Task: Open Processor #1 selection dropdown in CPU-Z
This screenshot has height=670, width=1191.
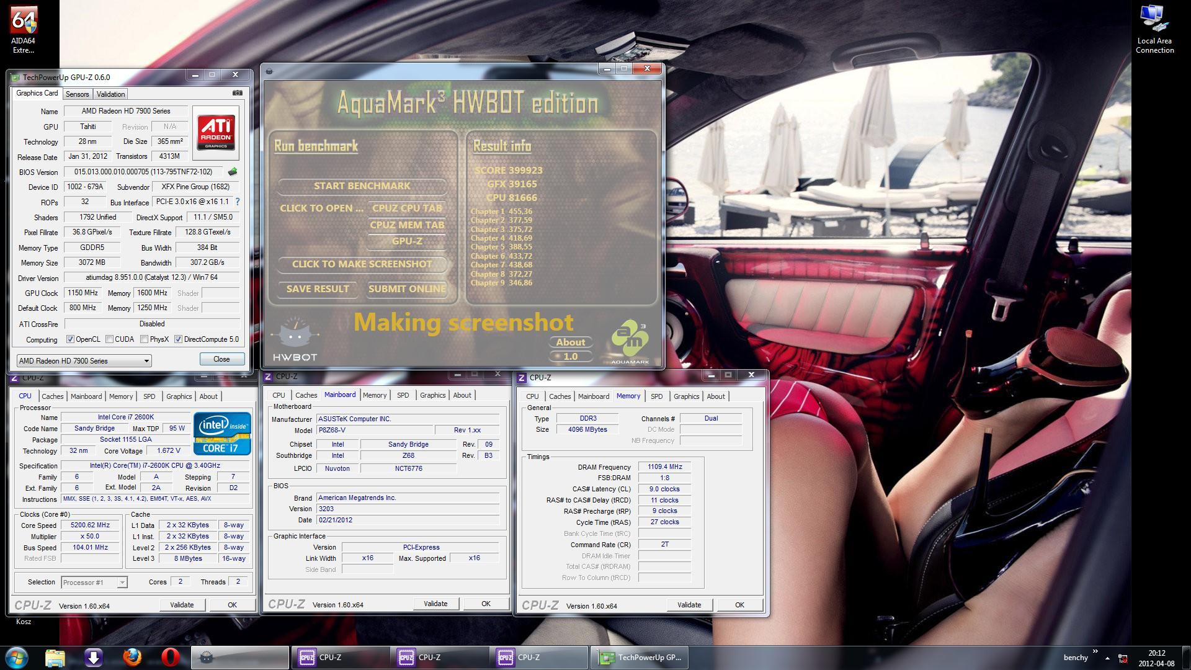Action: [94, 582]
